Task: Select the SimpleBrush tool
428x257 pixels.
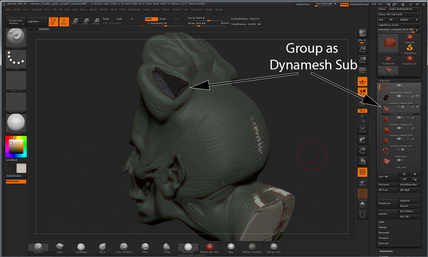Action: pos(410,49)
